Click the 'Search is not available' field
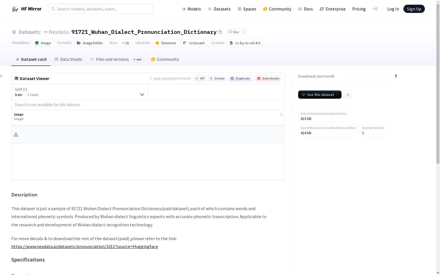Viewport: 440px width, 275px height. 148,105
